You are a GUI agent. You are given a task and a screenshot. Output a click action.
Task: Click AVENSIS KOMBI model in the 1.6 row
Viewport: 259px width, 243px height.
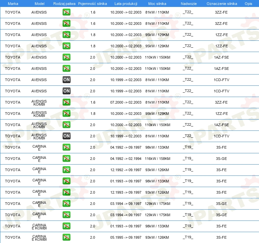[39, 103]
